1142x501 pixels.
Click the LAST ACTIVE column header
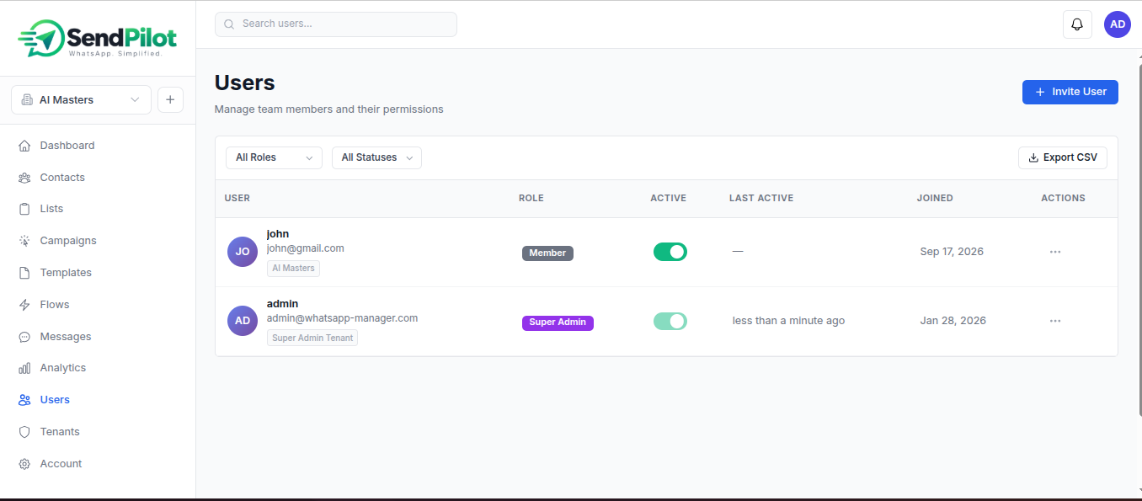coord(761,199)
